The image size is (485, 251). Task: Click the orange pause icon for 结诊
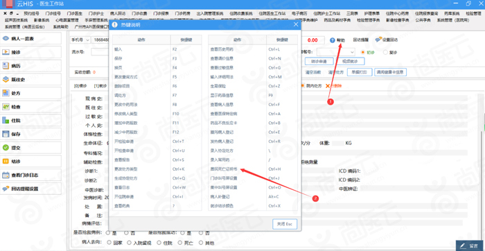6,162
